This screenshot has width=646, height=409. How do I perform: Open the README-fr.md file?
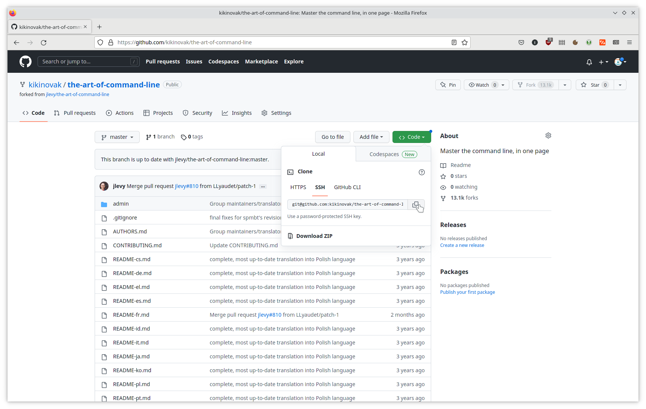[131, 315]
